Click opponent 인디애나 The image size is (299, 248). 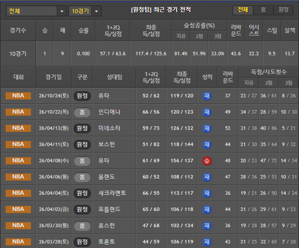point(110,112)
